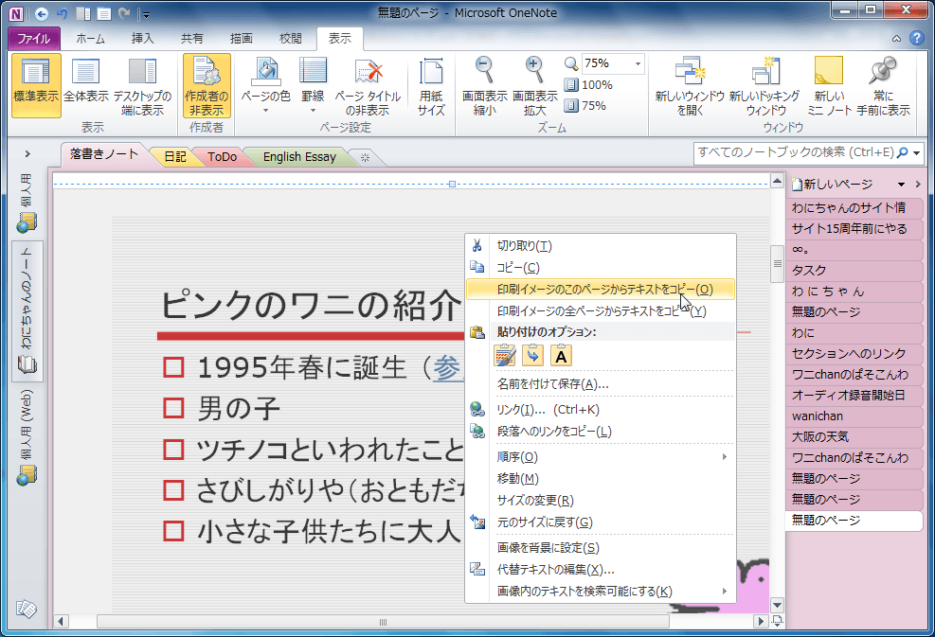Screen dimensions: 935x637
Task: Click Undo in Quick Access Toolbar
Action: click(x=62, y=13)
